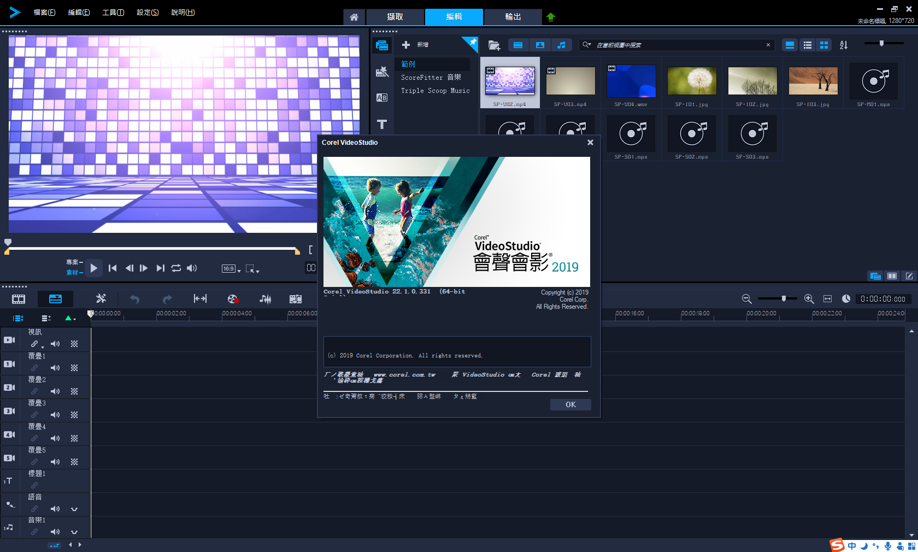Click the undo arrow in timeline toolbar
The image size is (918, 552).
pos(134,299)
